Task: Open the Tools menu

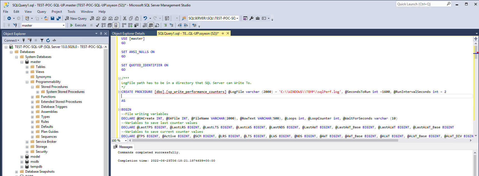Action: point(71,12)
